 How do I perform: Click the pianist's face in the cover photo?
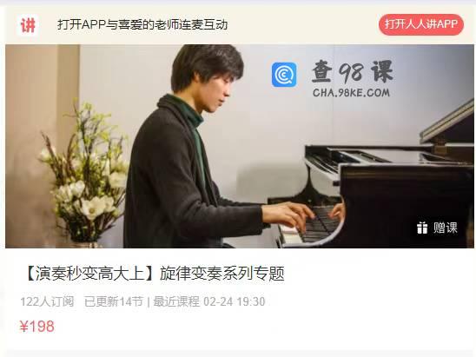(x=215, y=91)
